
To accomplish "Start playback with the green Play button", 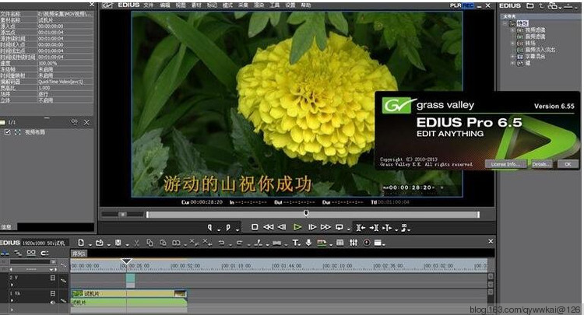I will 297,227.
